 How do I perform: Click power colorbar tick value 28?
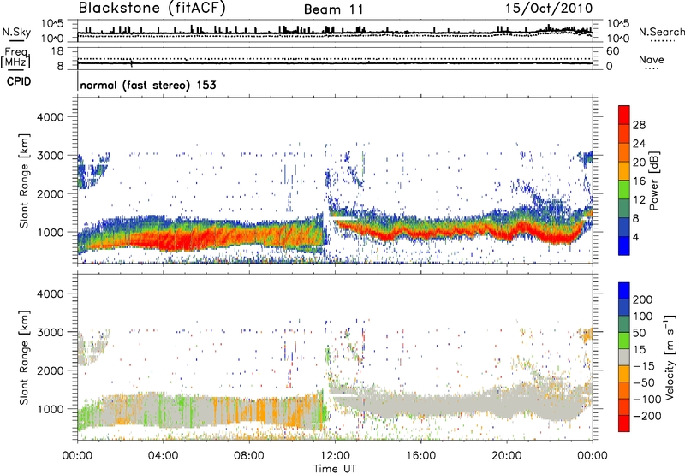click(x=639, y=125)
